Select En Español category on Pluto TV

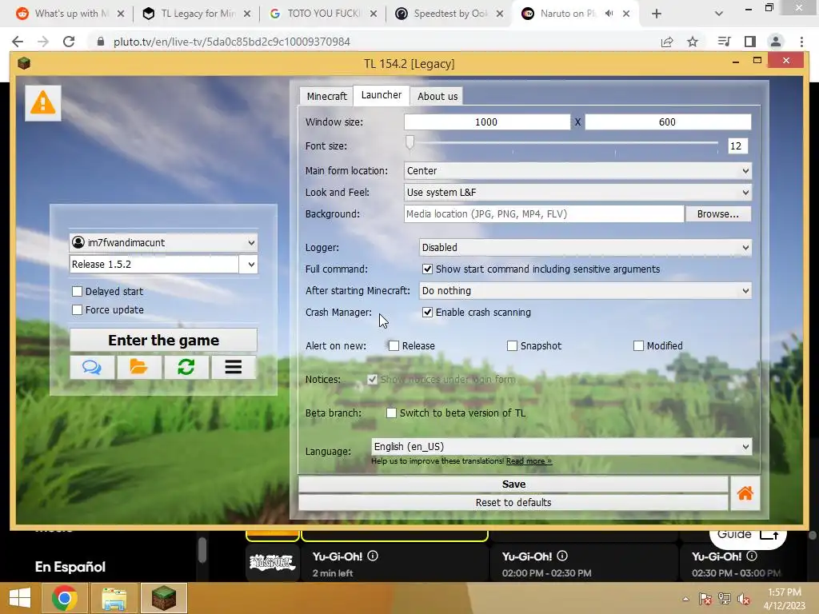click(70, 567)
